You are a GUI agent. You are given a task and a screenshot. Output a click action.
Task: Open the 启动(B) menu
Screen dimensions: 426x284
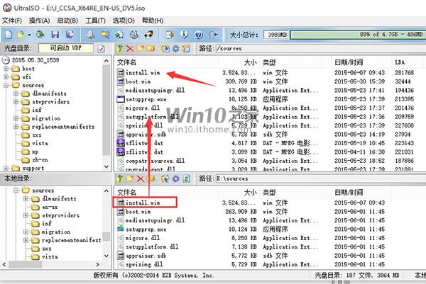[67, 21]
